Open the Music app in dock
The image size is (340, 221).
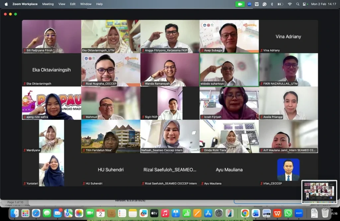165,213
